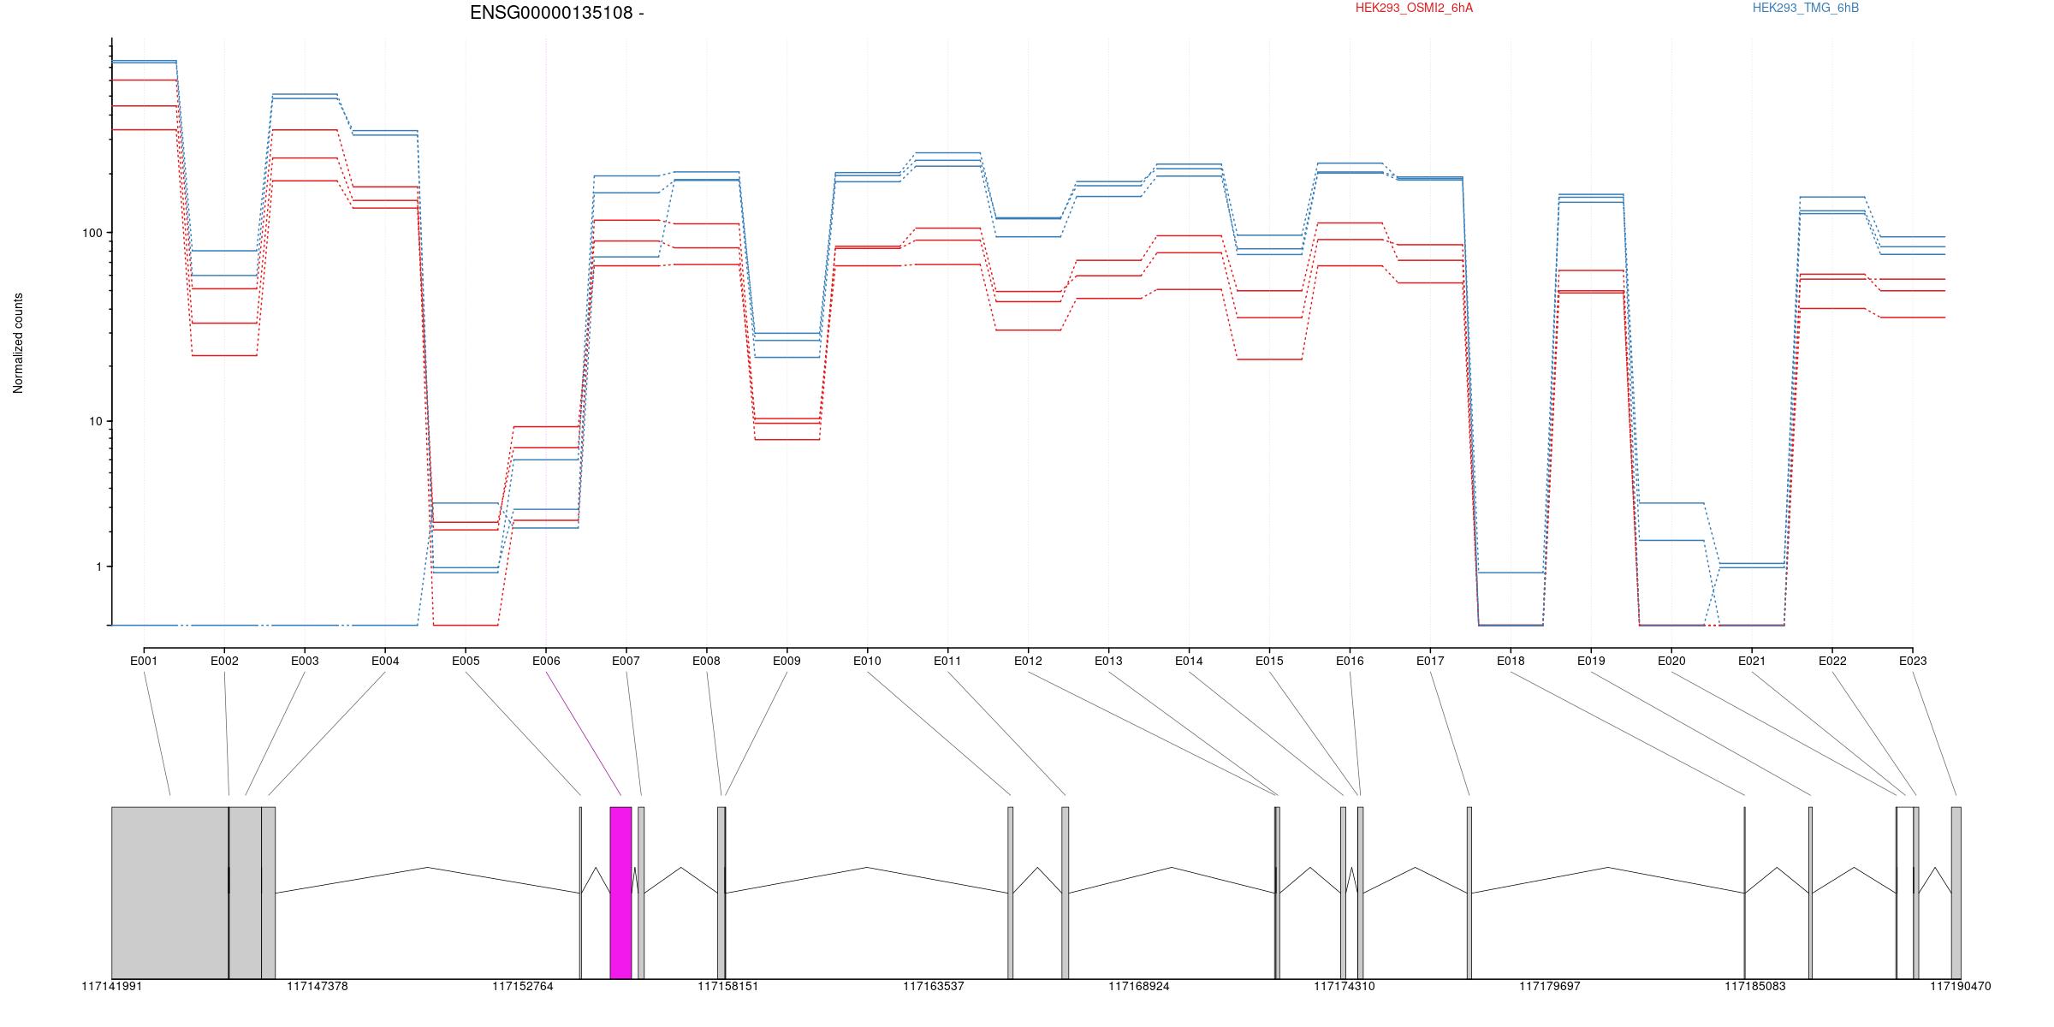The width and height of the screenshot is (2054, 1027).
Task: Click genomic coordinate 117163537
Action: 934,987
